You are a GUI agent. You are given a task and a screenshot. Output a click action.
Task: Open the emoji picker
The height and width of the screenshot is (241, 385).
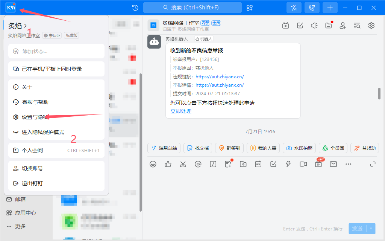tap(153, 164)
